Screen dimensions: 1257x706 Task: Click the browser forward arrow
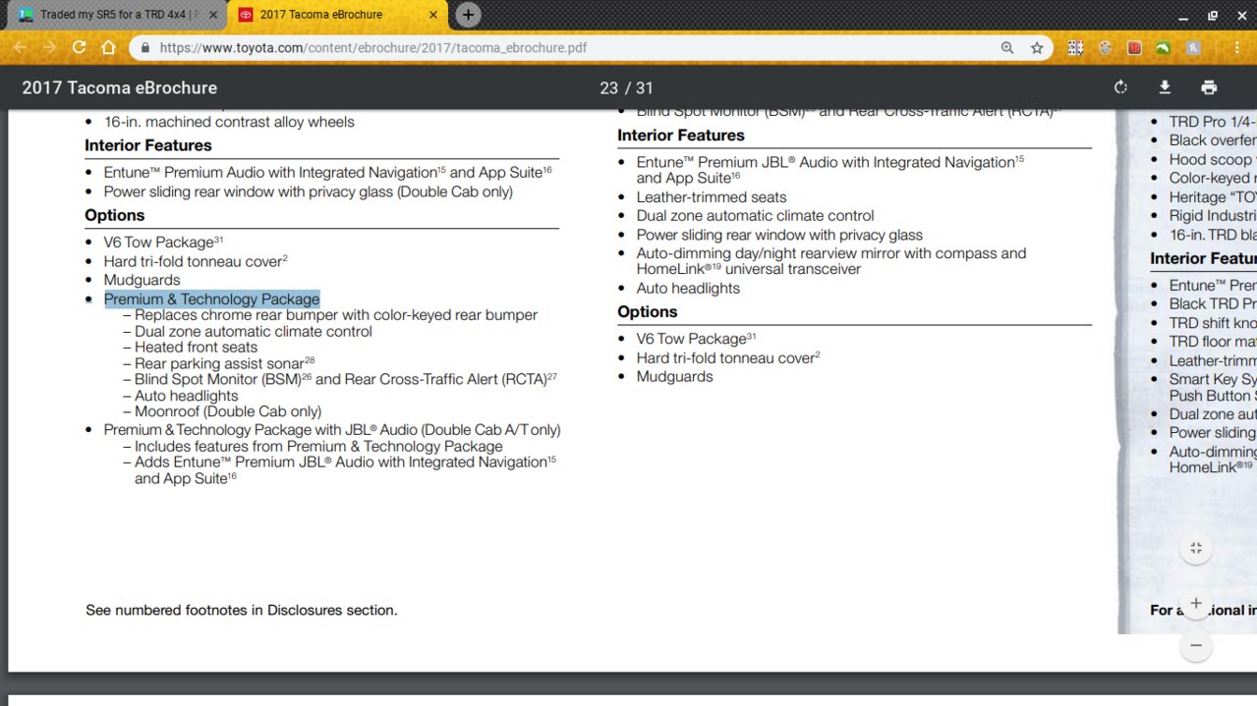tap(50, 47)
